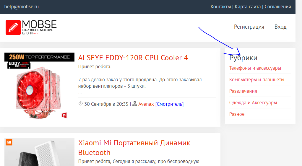Open the Компьютеры и планшеты category
Viewport: 302px width, 166px height.
tap(256, 80)
